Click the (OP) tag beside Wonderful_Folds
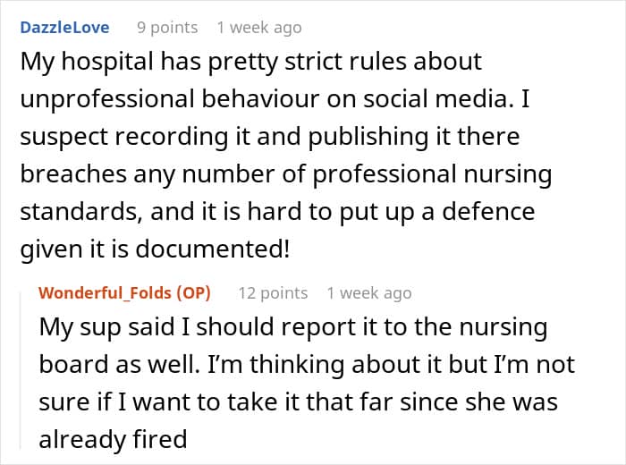The width and height of the screenshot is (626, 465). pos(197,293)
